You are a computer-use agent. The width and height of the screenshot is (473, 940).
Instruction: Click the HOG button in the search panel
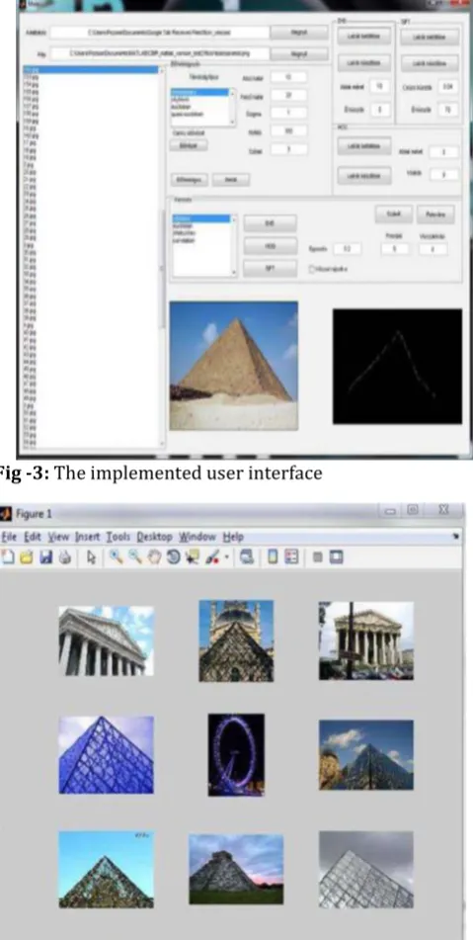point(270,246)
